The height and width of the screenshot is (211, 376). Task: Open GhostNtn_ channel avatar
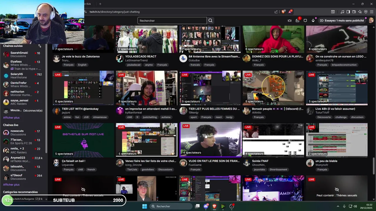247,163
